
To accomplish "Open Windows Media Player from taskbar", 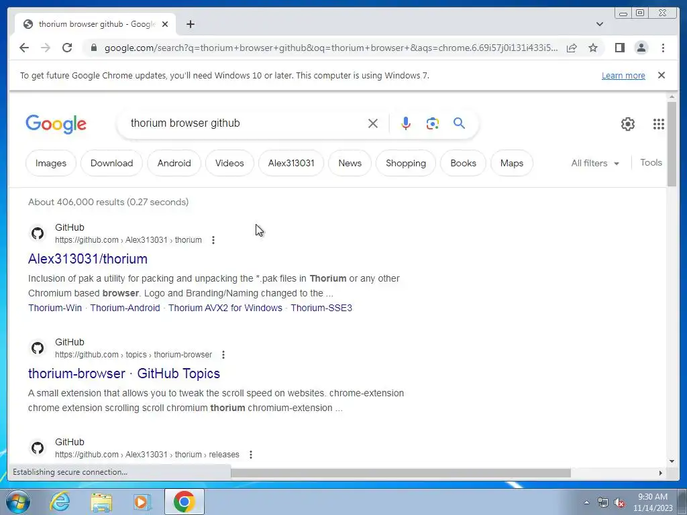I will (x=142, y=502).
